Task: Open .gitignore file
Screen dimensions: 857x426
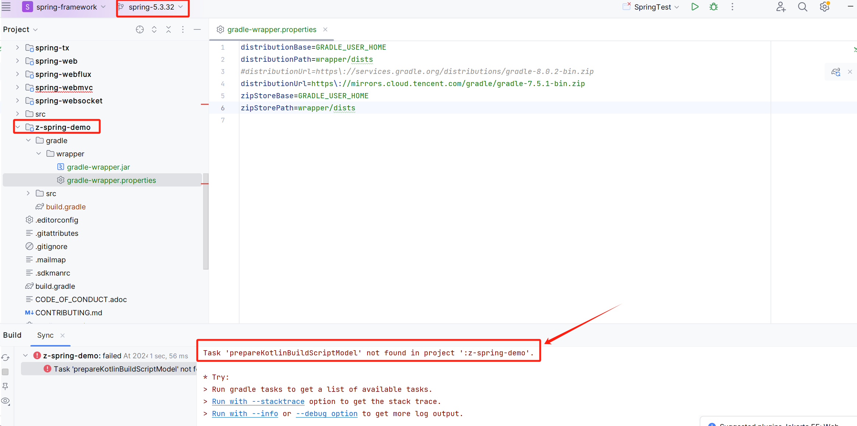Action: tap(51, 246)
